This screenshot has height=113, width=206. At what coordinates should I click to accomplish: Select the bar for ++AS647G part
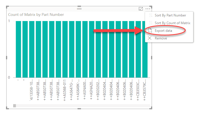pos(72,49)
